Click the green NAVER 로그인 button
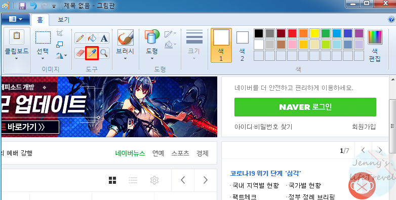This screenshot has height=200, width=396. (x=305, y=107)
